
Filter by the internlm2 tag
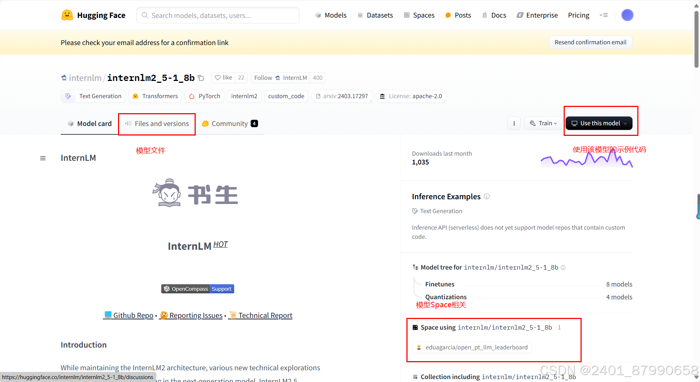(244, 96)
